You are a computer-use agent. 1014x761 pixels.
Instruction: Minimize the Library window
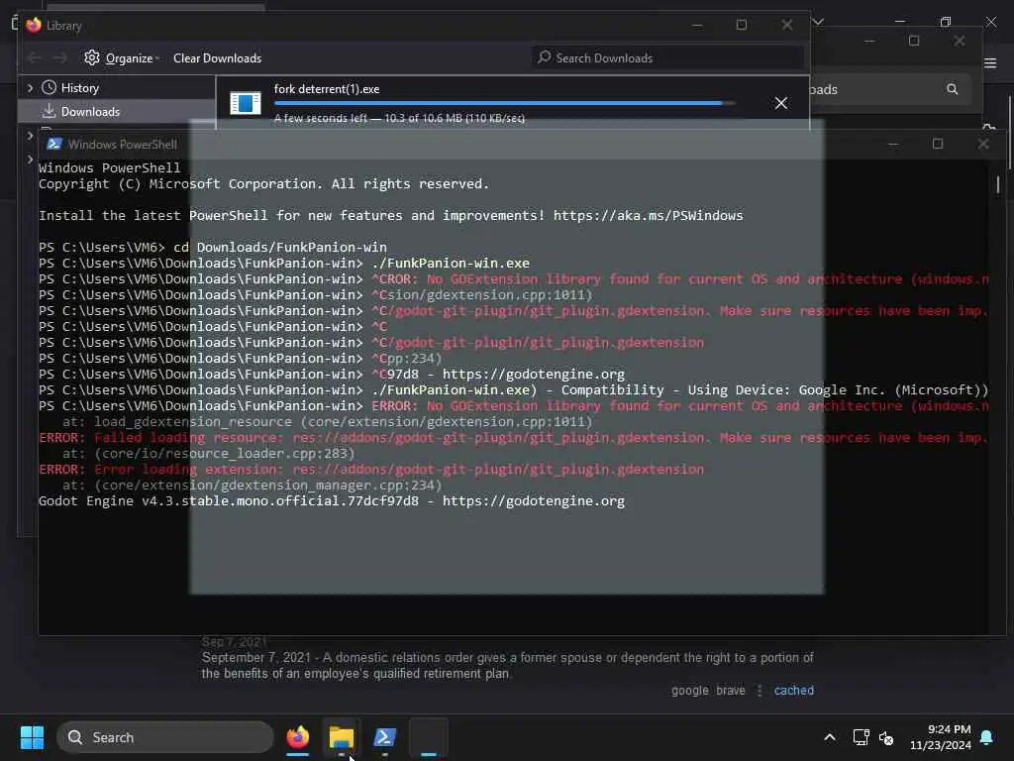696,25
